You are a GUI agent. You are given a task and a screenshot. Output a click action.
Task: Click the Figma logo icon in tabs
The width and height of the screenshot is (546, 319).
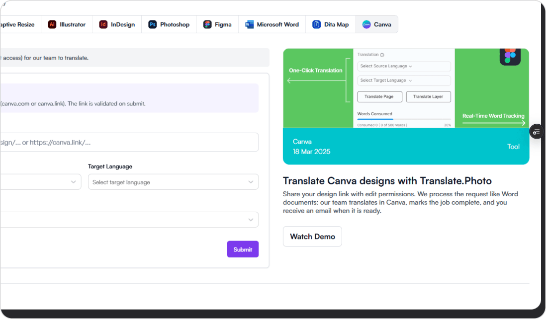(x=207, y=24)
